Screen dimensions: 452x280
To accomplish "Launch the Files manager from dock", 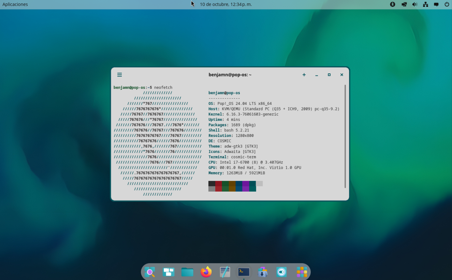I will pos(187,272).
